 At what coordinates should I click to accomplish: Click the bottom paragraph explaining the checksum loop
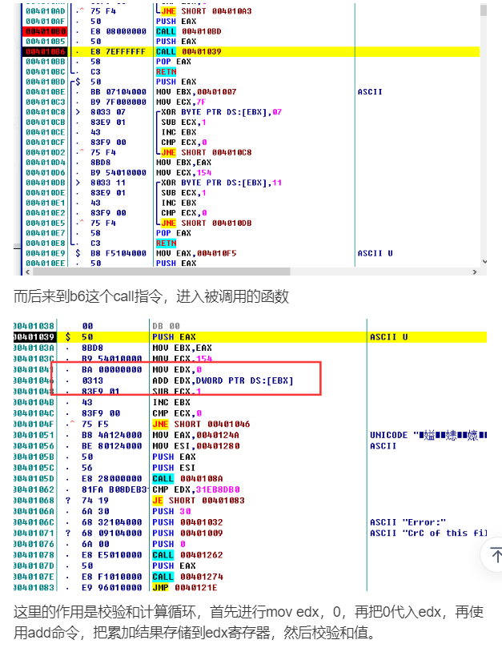[248, 623]
